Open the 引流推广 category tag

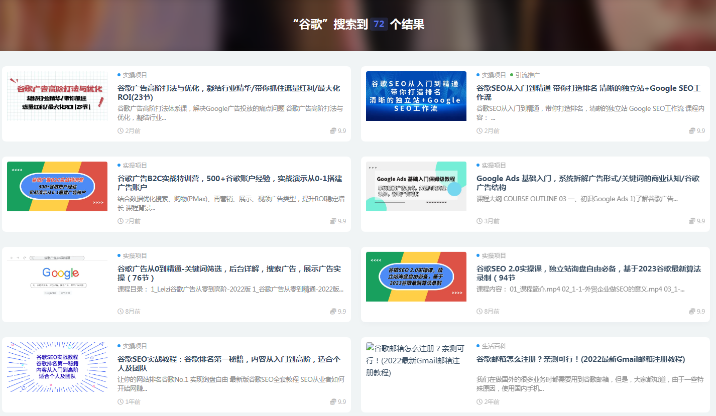pyautogui.click(x=527, y=75)
